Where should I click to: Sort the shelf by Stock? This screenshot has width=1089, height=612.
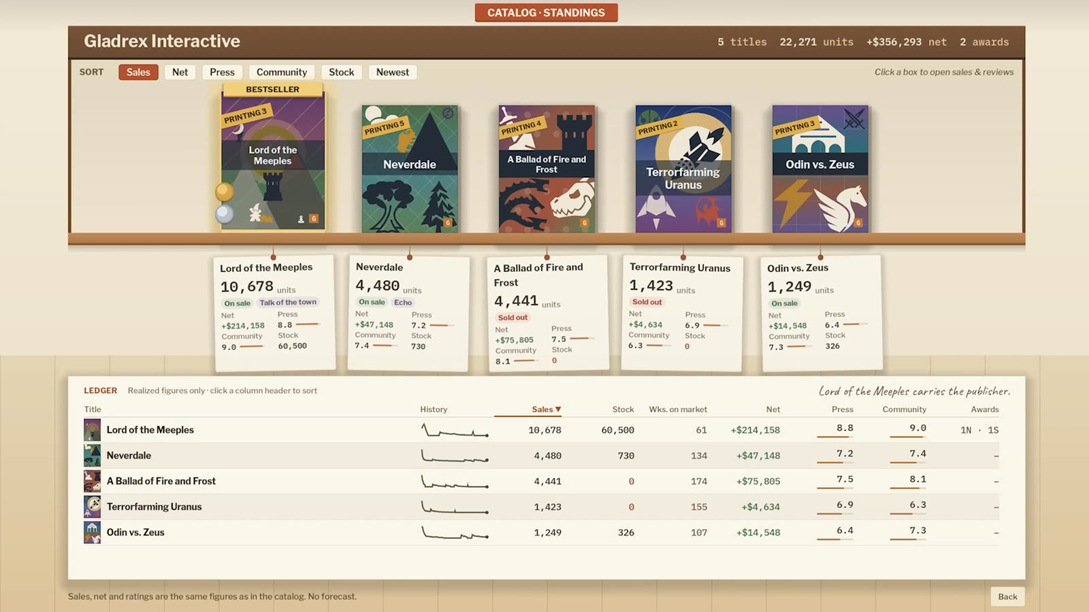click(342, 72)
